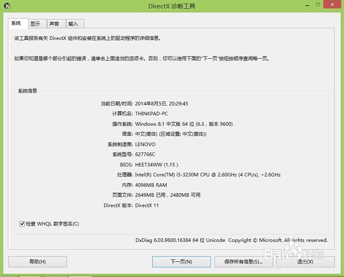
Task: Go to next page with 下一页(N)
Action: (181, 261)
